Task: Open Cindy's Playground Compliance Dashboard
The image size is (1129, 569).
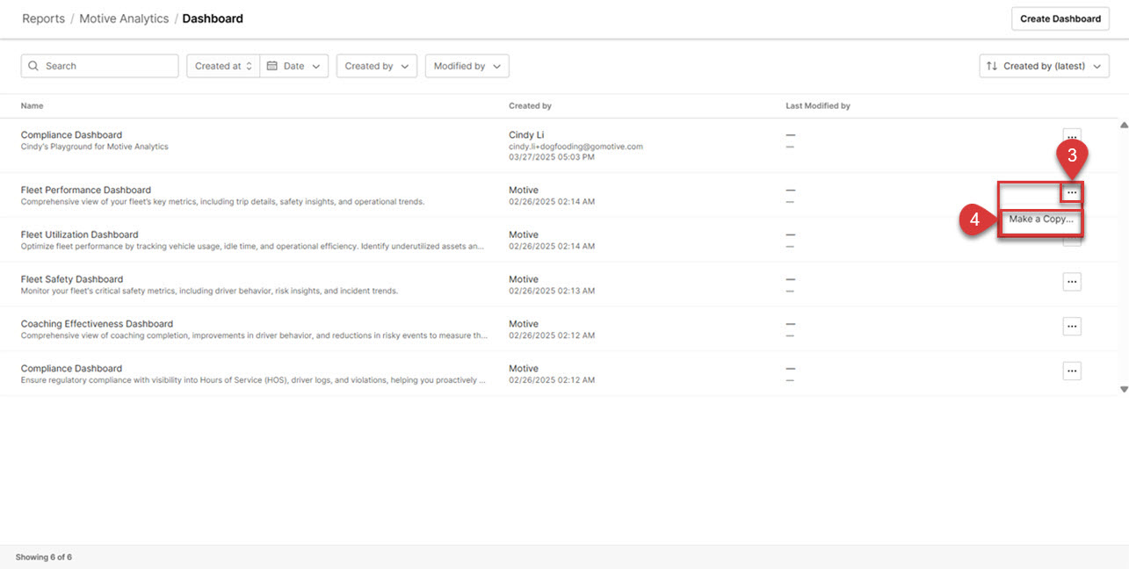Action: pyautogui.click(x=71, y=135)
